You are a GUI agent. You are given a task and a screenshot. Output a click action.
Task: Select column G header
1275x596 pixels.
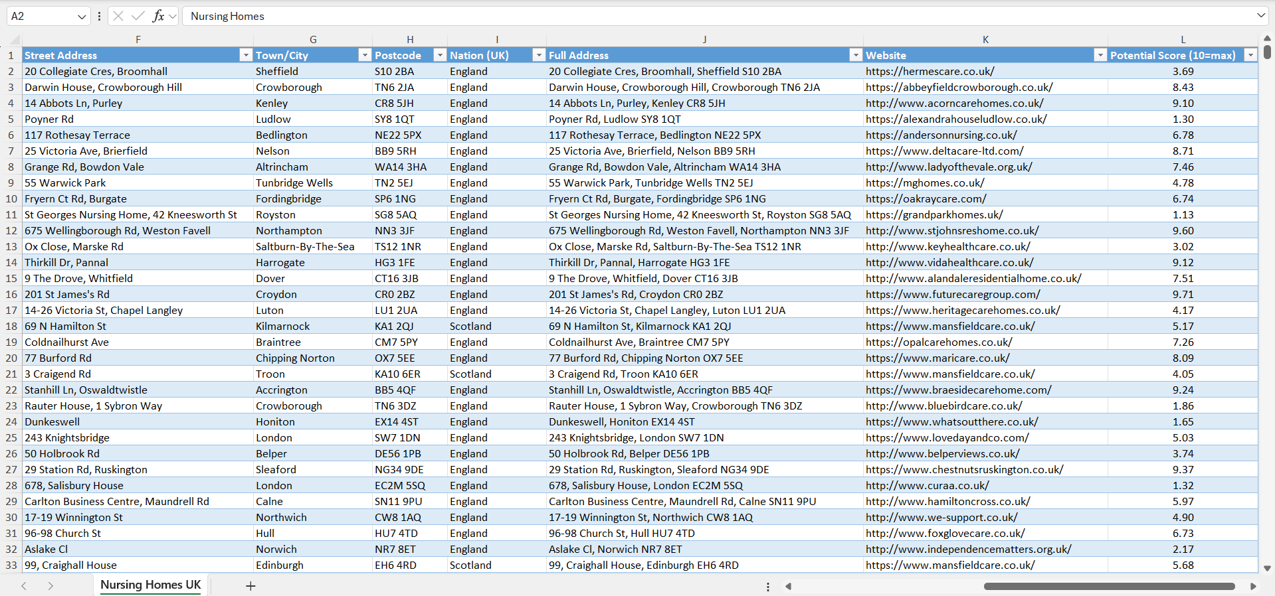[x=313, y=40]
